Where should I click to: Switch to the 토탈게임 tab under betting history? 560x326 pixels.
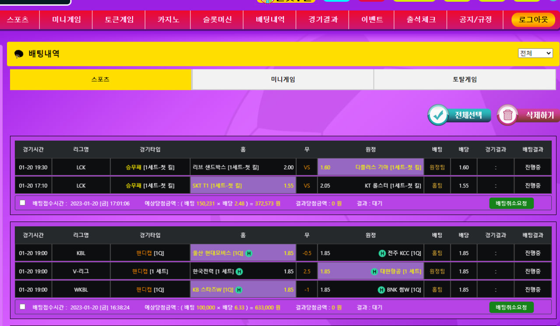click(x=465, y=80)
